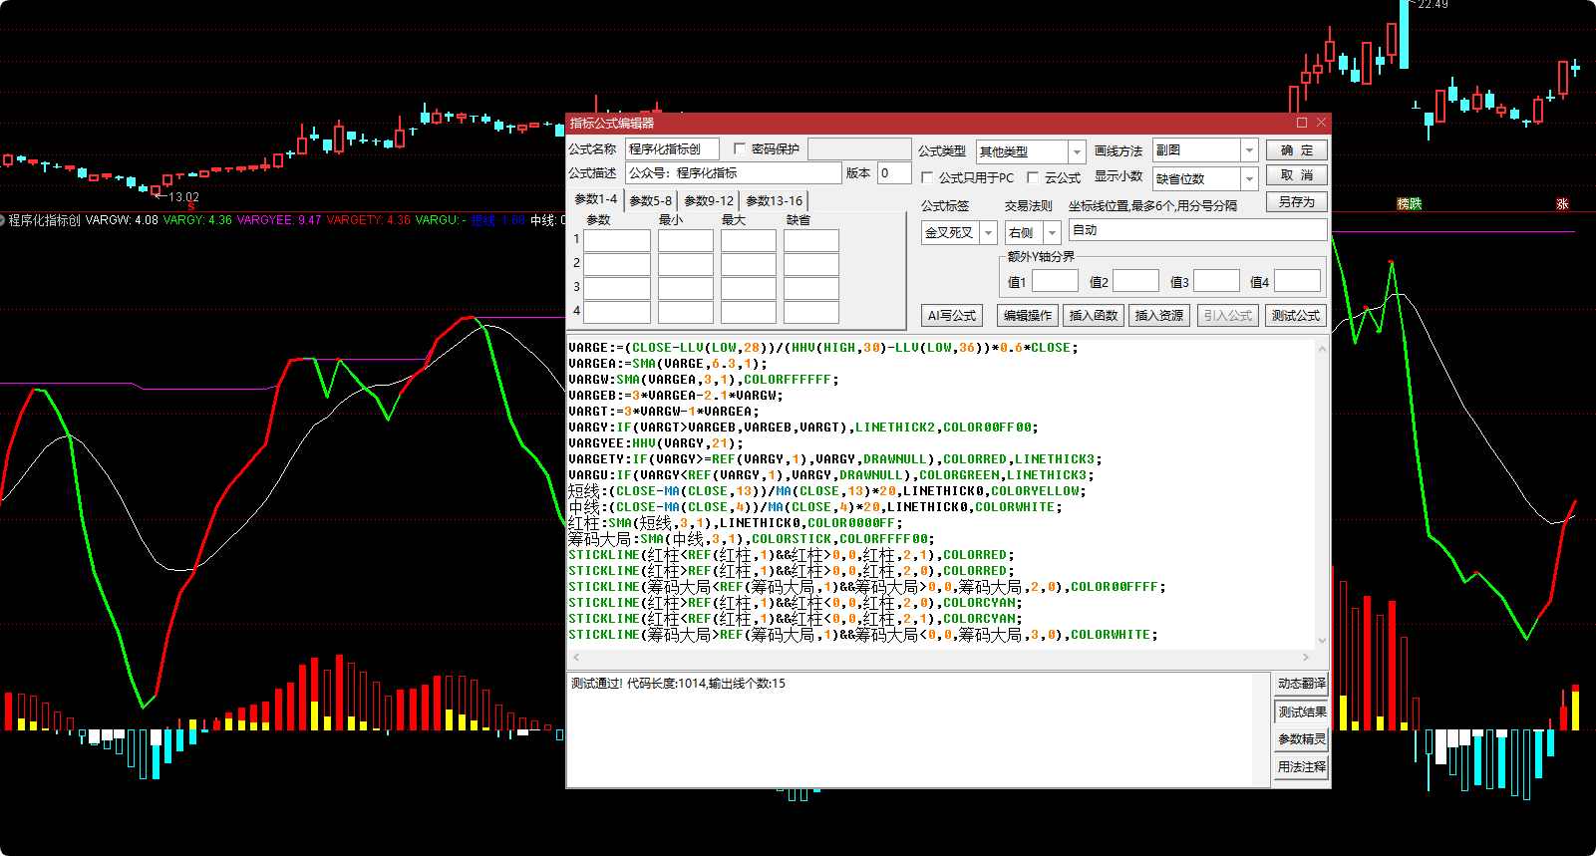The height and width of the screenshot is (856, 1596).
Task: Maximize the 指标公式编辑器 dialog window
Action: tap(1301, 123)
